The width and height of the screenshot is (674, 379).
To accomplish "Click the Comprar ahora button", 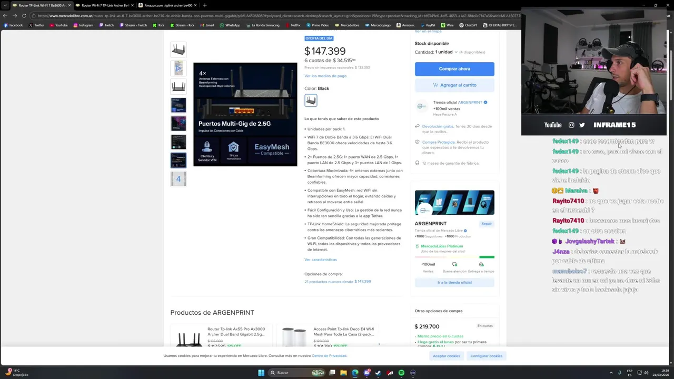I will click(x=454, y=68).
